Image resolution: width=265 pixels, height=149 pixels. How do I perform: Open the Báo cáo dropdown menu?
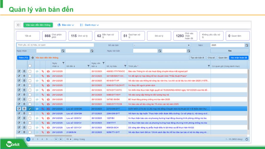(66, 25)
